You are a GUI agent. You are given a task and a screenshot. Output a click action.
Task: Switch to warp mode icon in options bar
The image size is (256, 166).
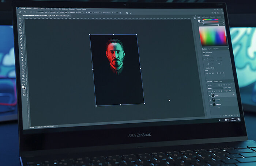(120, 13)
